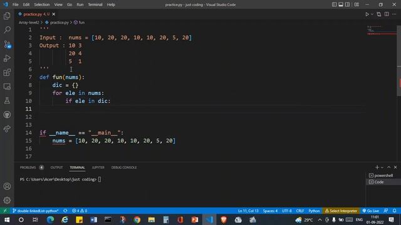Screen dimensions: 401x225
Task: Switch to the Jupyter panel tab
Action: (98, 167)
